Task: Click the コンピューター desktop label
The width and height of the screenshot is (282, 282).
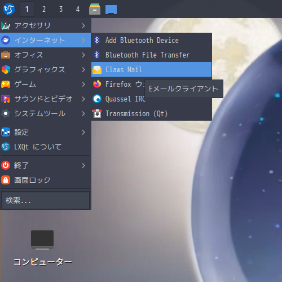Action: click(x=43, y=262)
